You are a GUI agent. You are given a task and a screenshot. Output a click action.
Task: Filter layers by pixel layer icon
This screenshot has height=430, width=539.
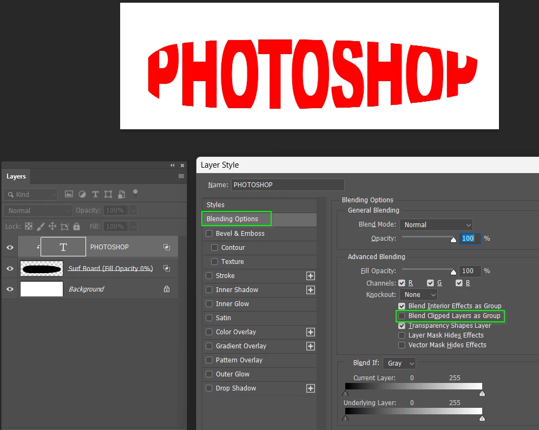tap(69, 194)
